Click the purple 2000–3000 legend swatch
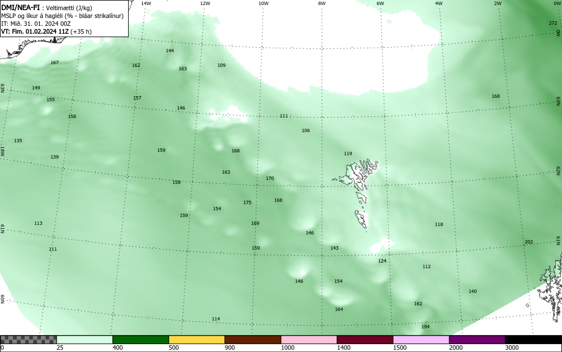 tap(477, 340)
